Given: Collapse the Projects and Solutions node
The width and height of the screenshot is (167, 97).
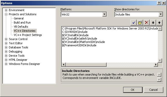Looking at the screenshot, I should pos(6,14).
